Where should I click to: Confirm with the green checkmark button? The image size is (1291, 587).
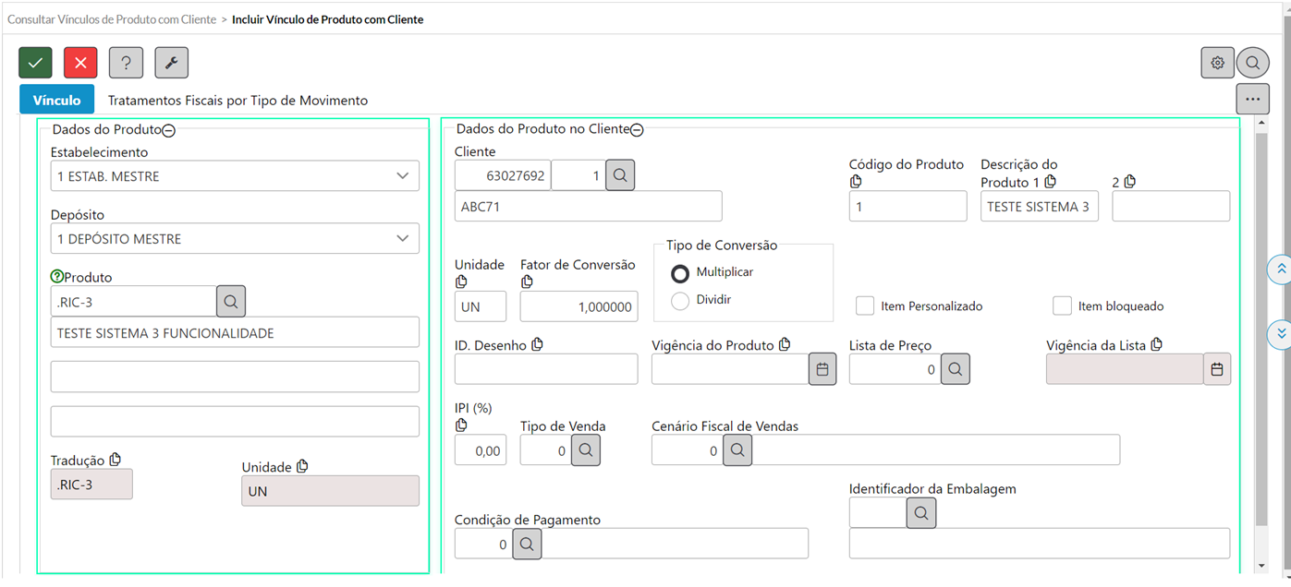pos(35,63)
